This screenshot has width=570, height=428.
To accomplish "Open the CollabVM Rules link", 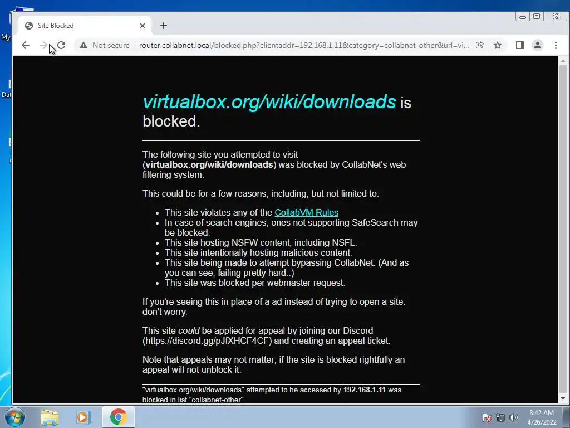I will (307, 212).
